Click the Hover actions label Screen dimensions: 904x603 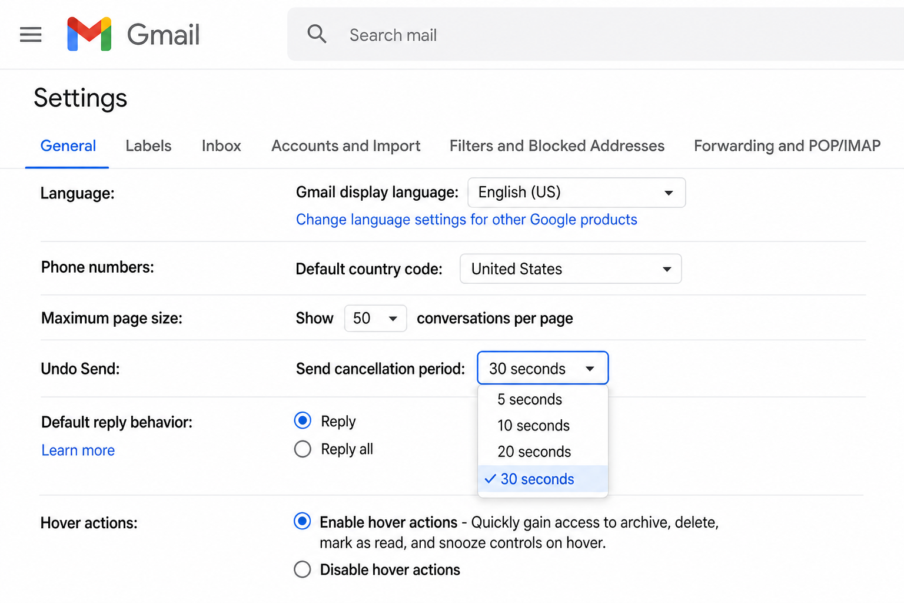[89, 523]
